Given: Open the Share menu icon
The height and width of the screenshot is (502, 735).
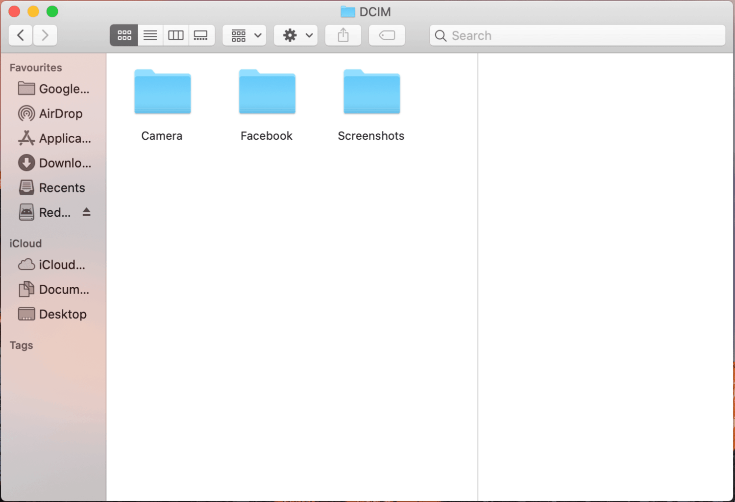Looking at the screenshot, I should point(343,35).
